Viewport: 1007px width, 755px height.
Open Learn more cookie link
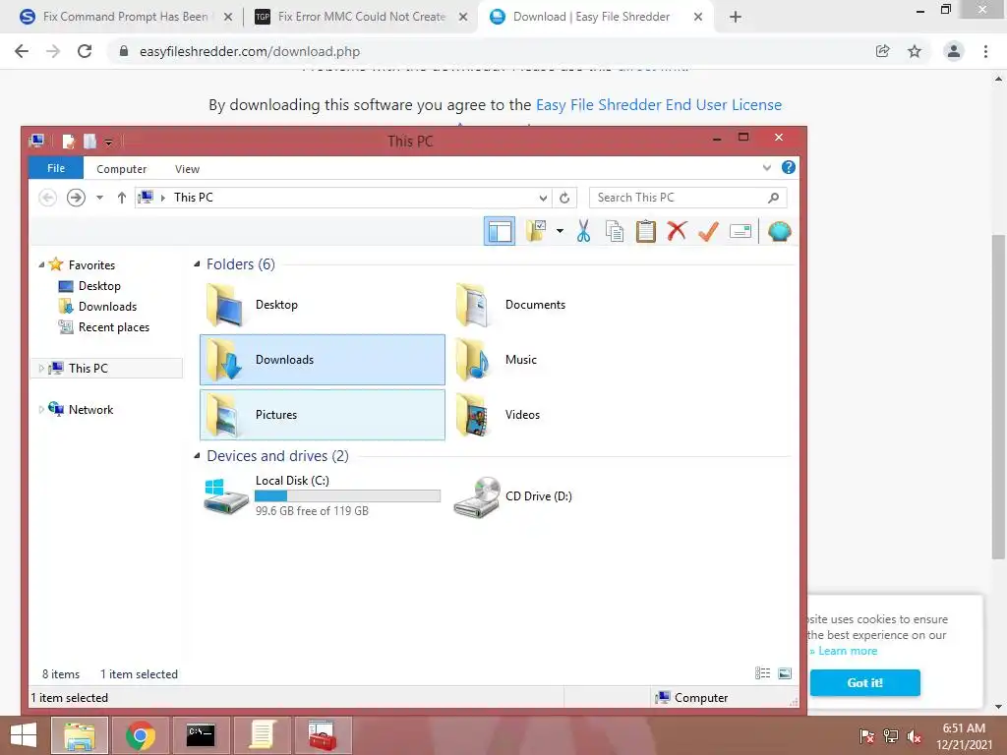[x=848, y=651]
